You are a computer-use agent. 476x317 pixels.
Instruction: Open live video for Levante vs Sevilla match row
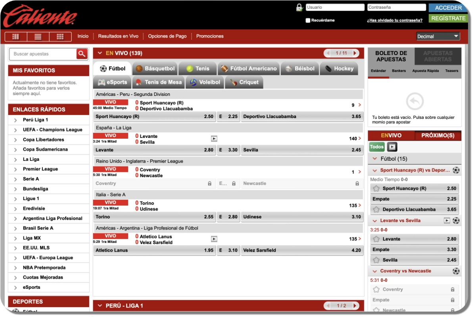click(214, 139)
